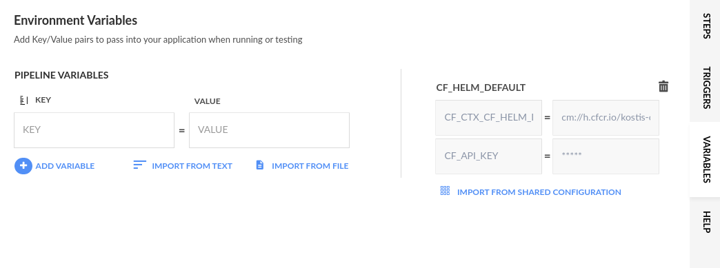Click IMPORT FROM SHARED CONFIGURATION link
This screenshot has height=268, width=720.
coord(539,192)
